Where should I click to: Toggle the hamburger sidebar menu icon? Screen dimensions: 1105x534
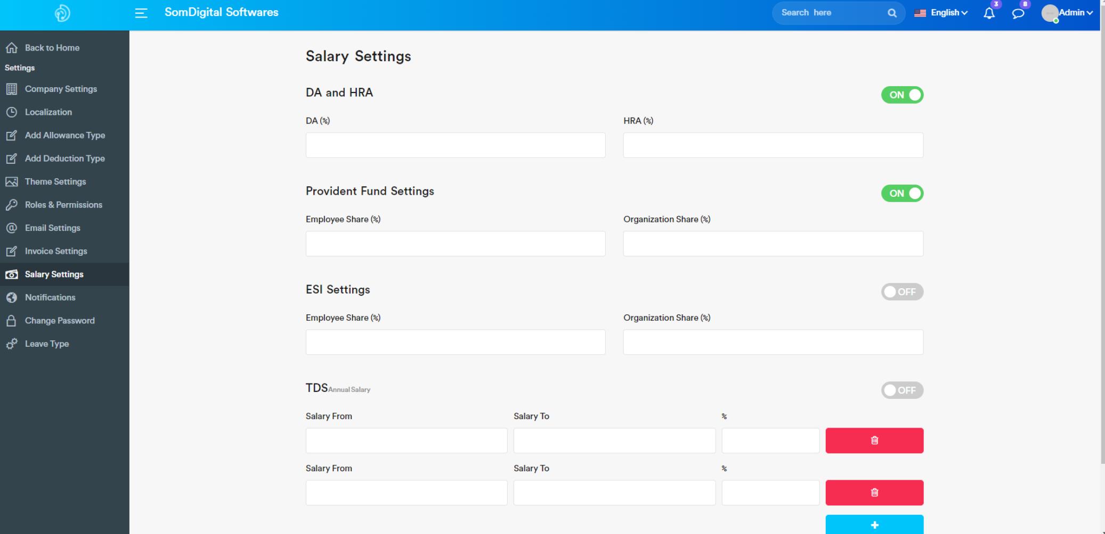pos(141,13)
